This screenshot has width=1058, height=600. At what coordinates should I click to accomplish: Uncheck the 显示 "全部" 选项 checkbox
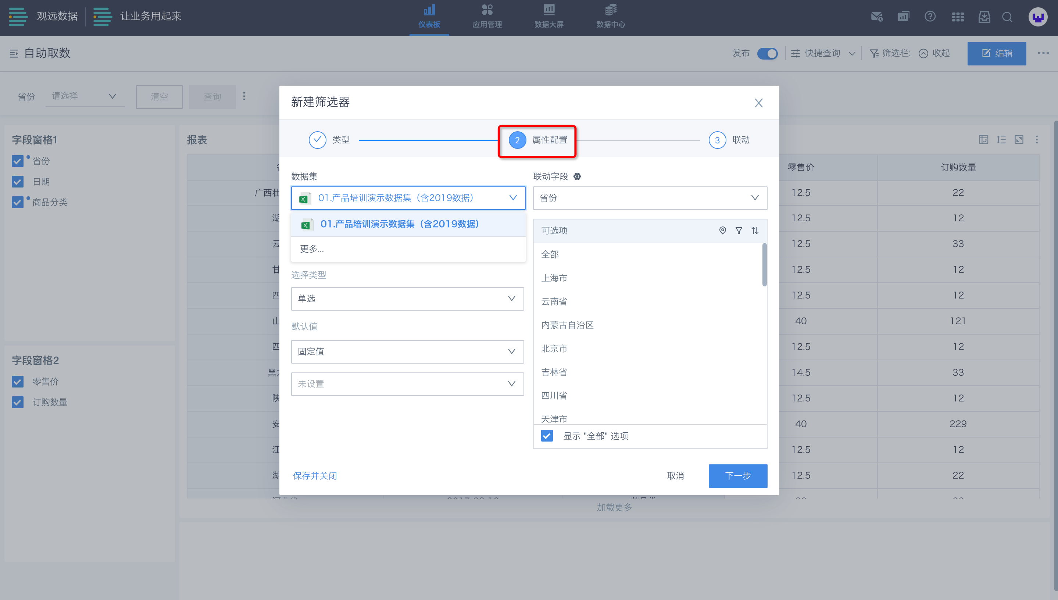pos(547,436)
